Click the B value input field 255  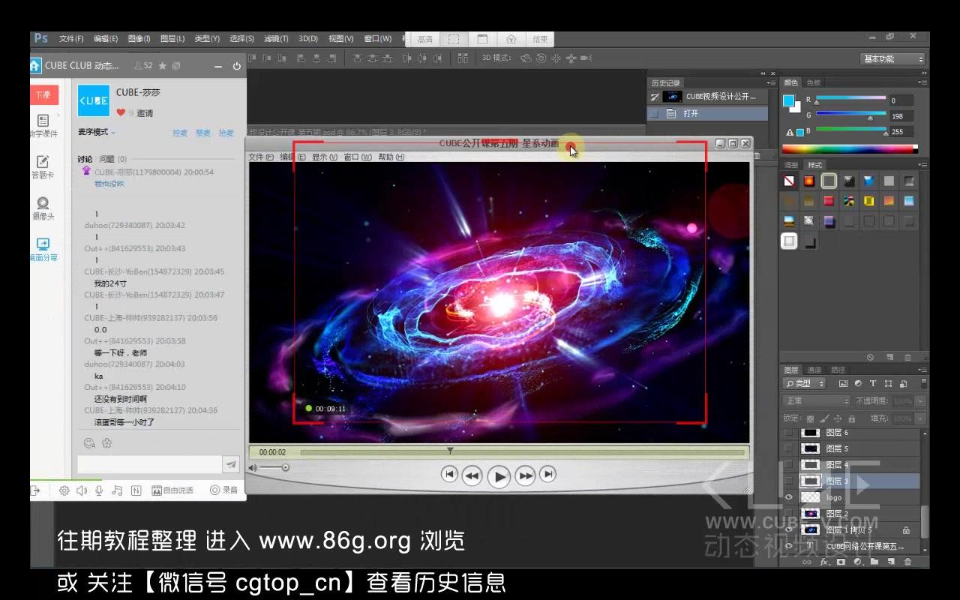coord(901,132)
